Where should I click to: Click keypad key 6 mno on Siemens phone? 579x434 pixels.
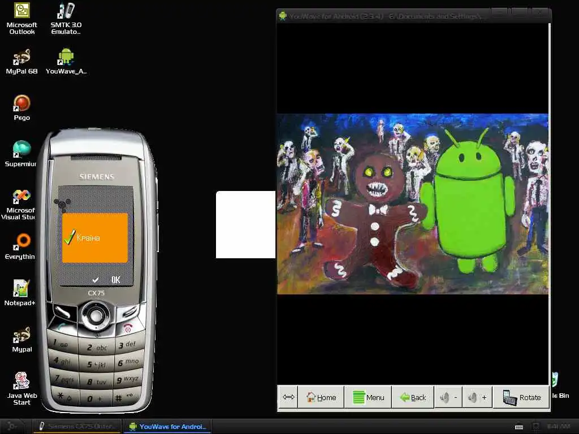[x=128, y=362]
